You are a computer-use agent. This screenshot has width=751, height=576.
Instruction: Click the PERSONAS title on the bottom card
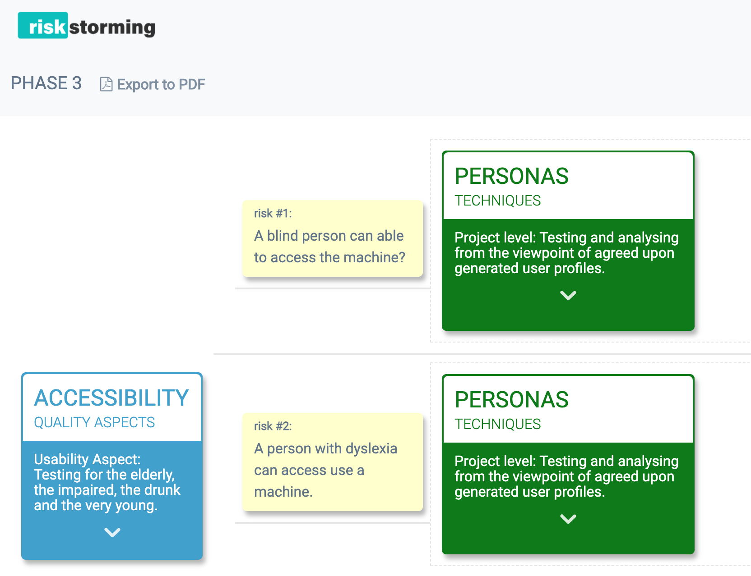pos(511,399)
